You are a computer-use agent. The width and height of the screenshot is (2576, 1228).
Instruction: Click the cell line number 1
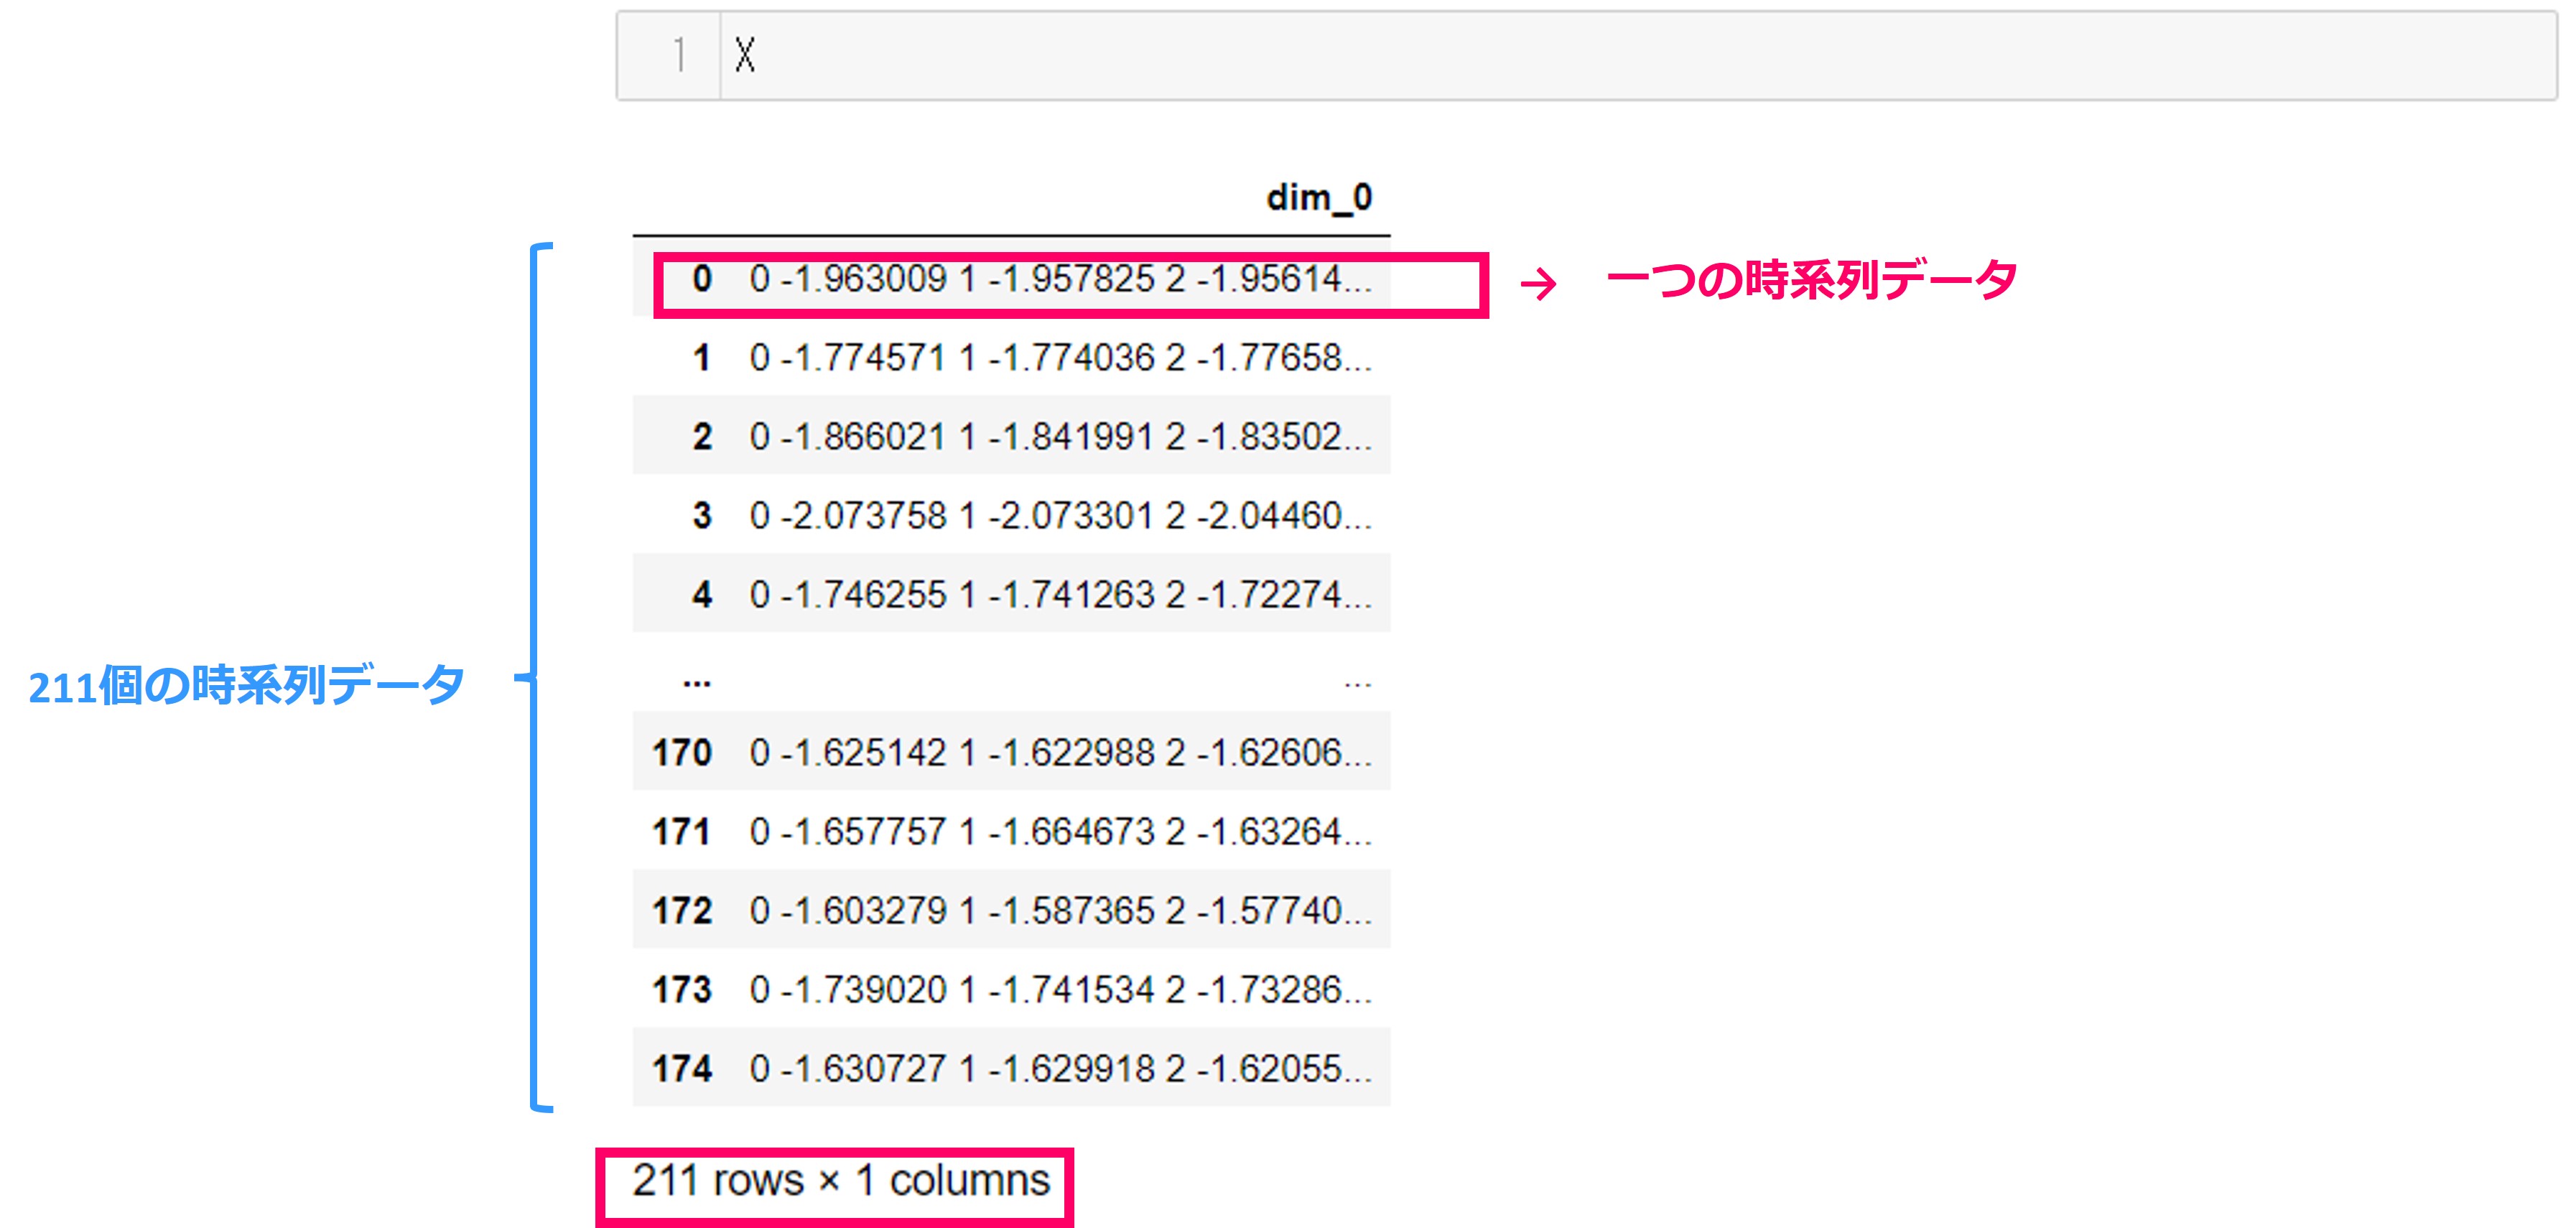coord(679,55)
